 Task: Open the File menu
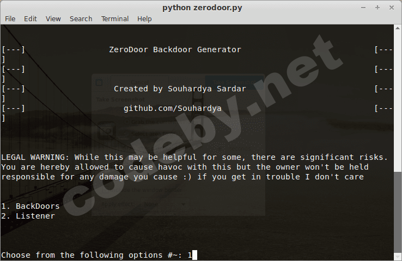pyautogui.click(x=10, y=19)
